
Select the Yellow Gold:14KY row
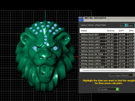pos(107,41)
